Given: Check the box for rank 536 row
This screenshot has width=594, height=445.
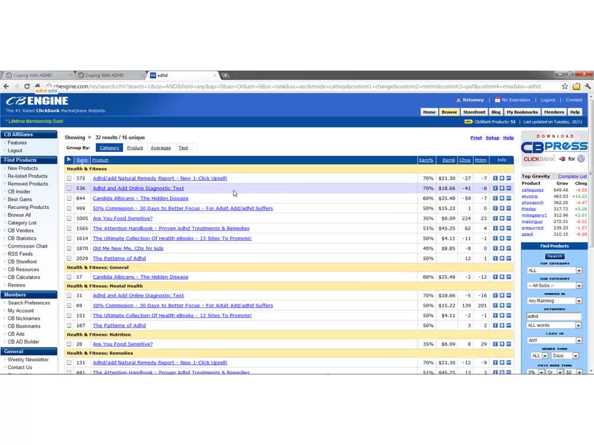Looking at the screenshot, I should [69, 188].
